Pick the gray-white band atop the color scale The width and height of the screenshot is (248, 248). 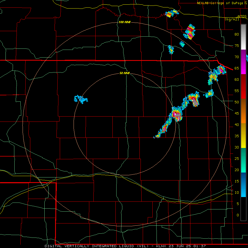(243, 37)
